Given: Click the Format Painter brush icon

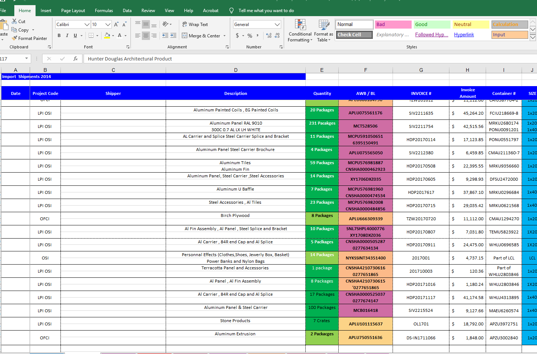Looking at the screenshot, I should coord(14,38).
